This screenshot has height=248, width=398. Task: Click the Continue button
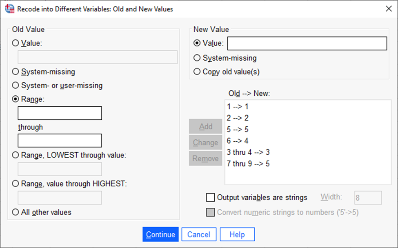pyautogui.click(x=160, y=234)
